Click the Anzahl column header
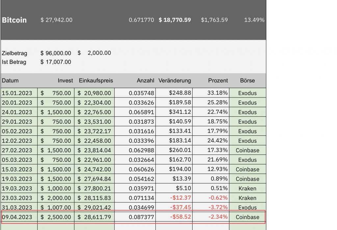Screen dimensions: 337x230 tap(145, 80)
